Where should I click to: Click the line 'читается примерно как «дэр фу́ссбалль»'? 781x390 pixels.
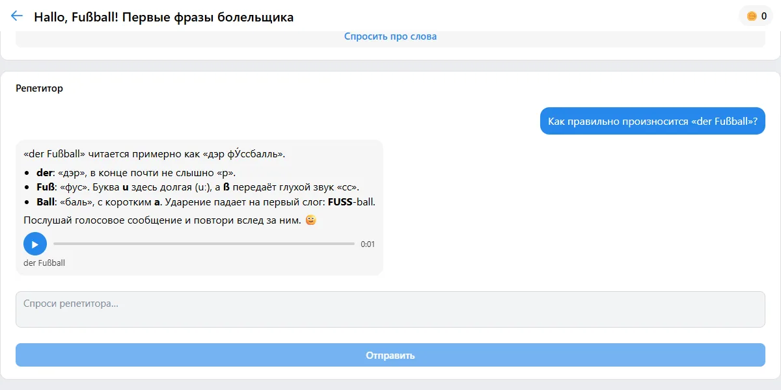pyautogui.click(x=154, y=155)
